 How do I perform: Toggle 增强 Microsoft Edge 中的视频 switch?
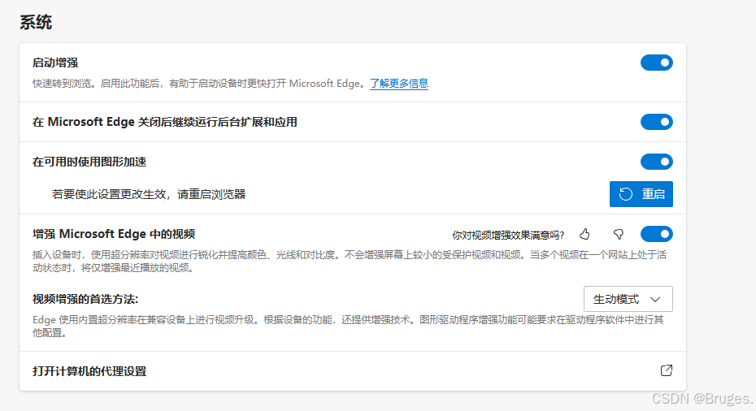[656, 234]
